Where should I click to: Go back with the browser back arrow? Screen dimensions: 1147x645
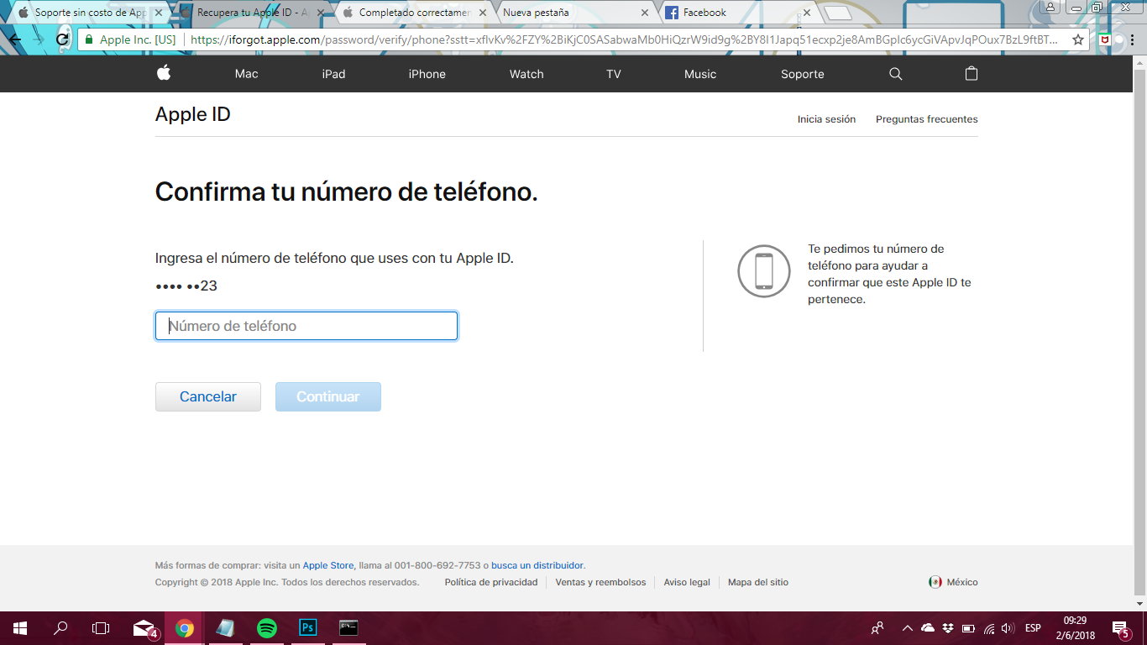click(x=16, y=39)
